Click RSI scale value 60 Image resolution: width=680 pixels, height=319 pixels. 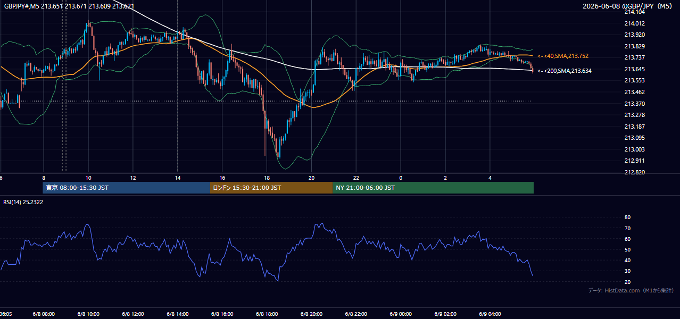pyautogui.click(x=627, y=239)
